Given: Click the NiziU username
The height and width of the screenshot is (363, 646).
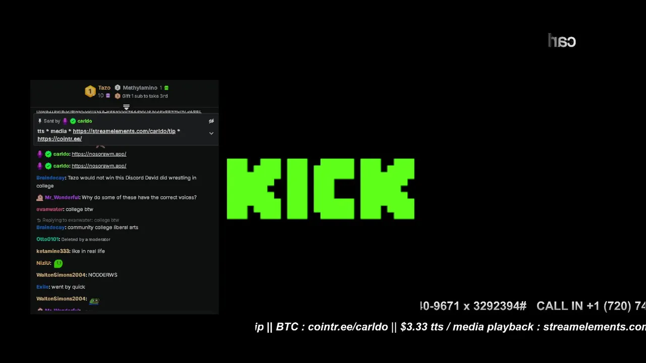Looking at the screenshot, I should click(43, 263).
